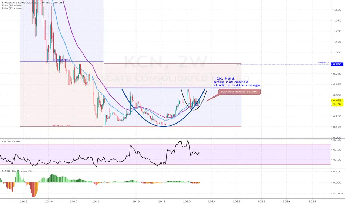Click the 2018 label on the time axis

[136, 201]
